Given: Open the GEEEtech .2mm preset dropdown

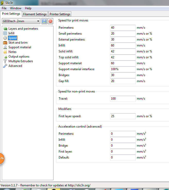Looking at the screenshot, I should pos(21,21).
